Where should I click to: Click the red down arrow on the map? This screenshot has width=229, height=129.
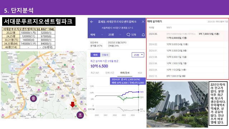click(73, 104)
